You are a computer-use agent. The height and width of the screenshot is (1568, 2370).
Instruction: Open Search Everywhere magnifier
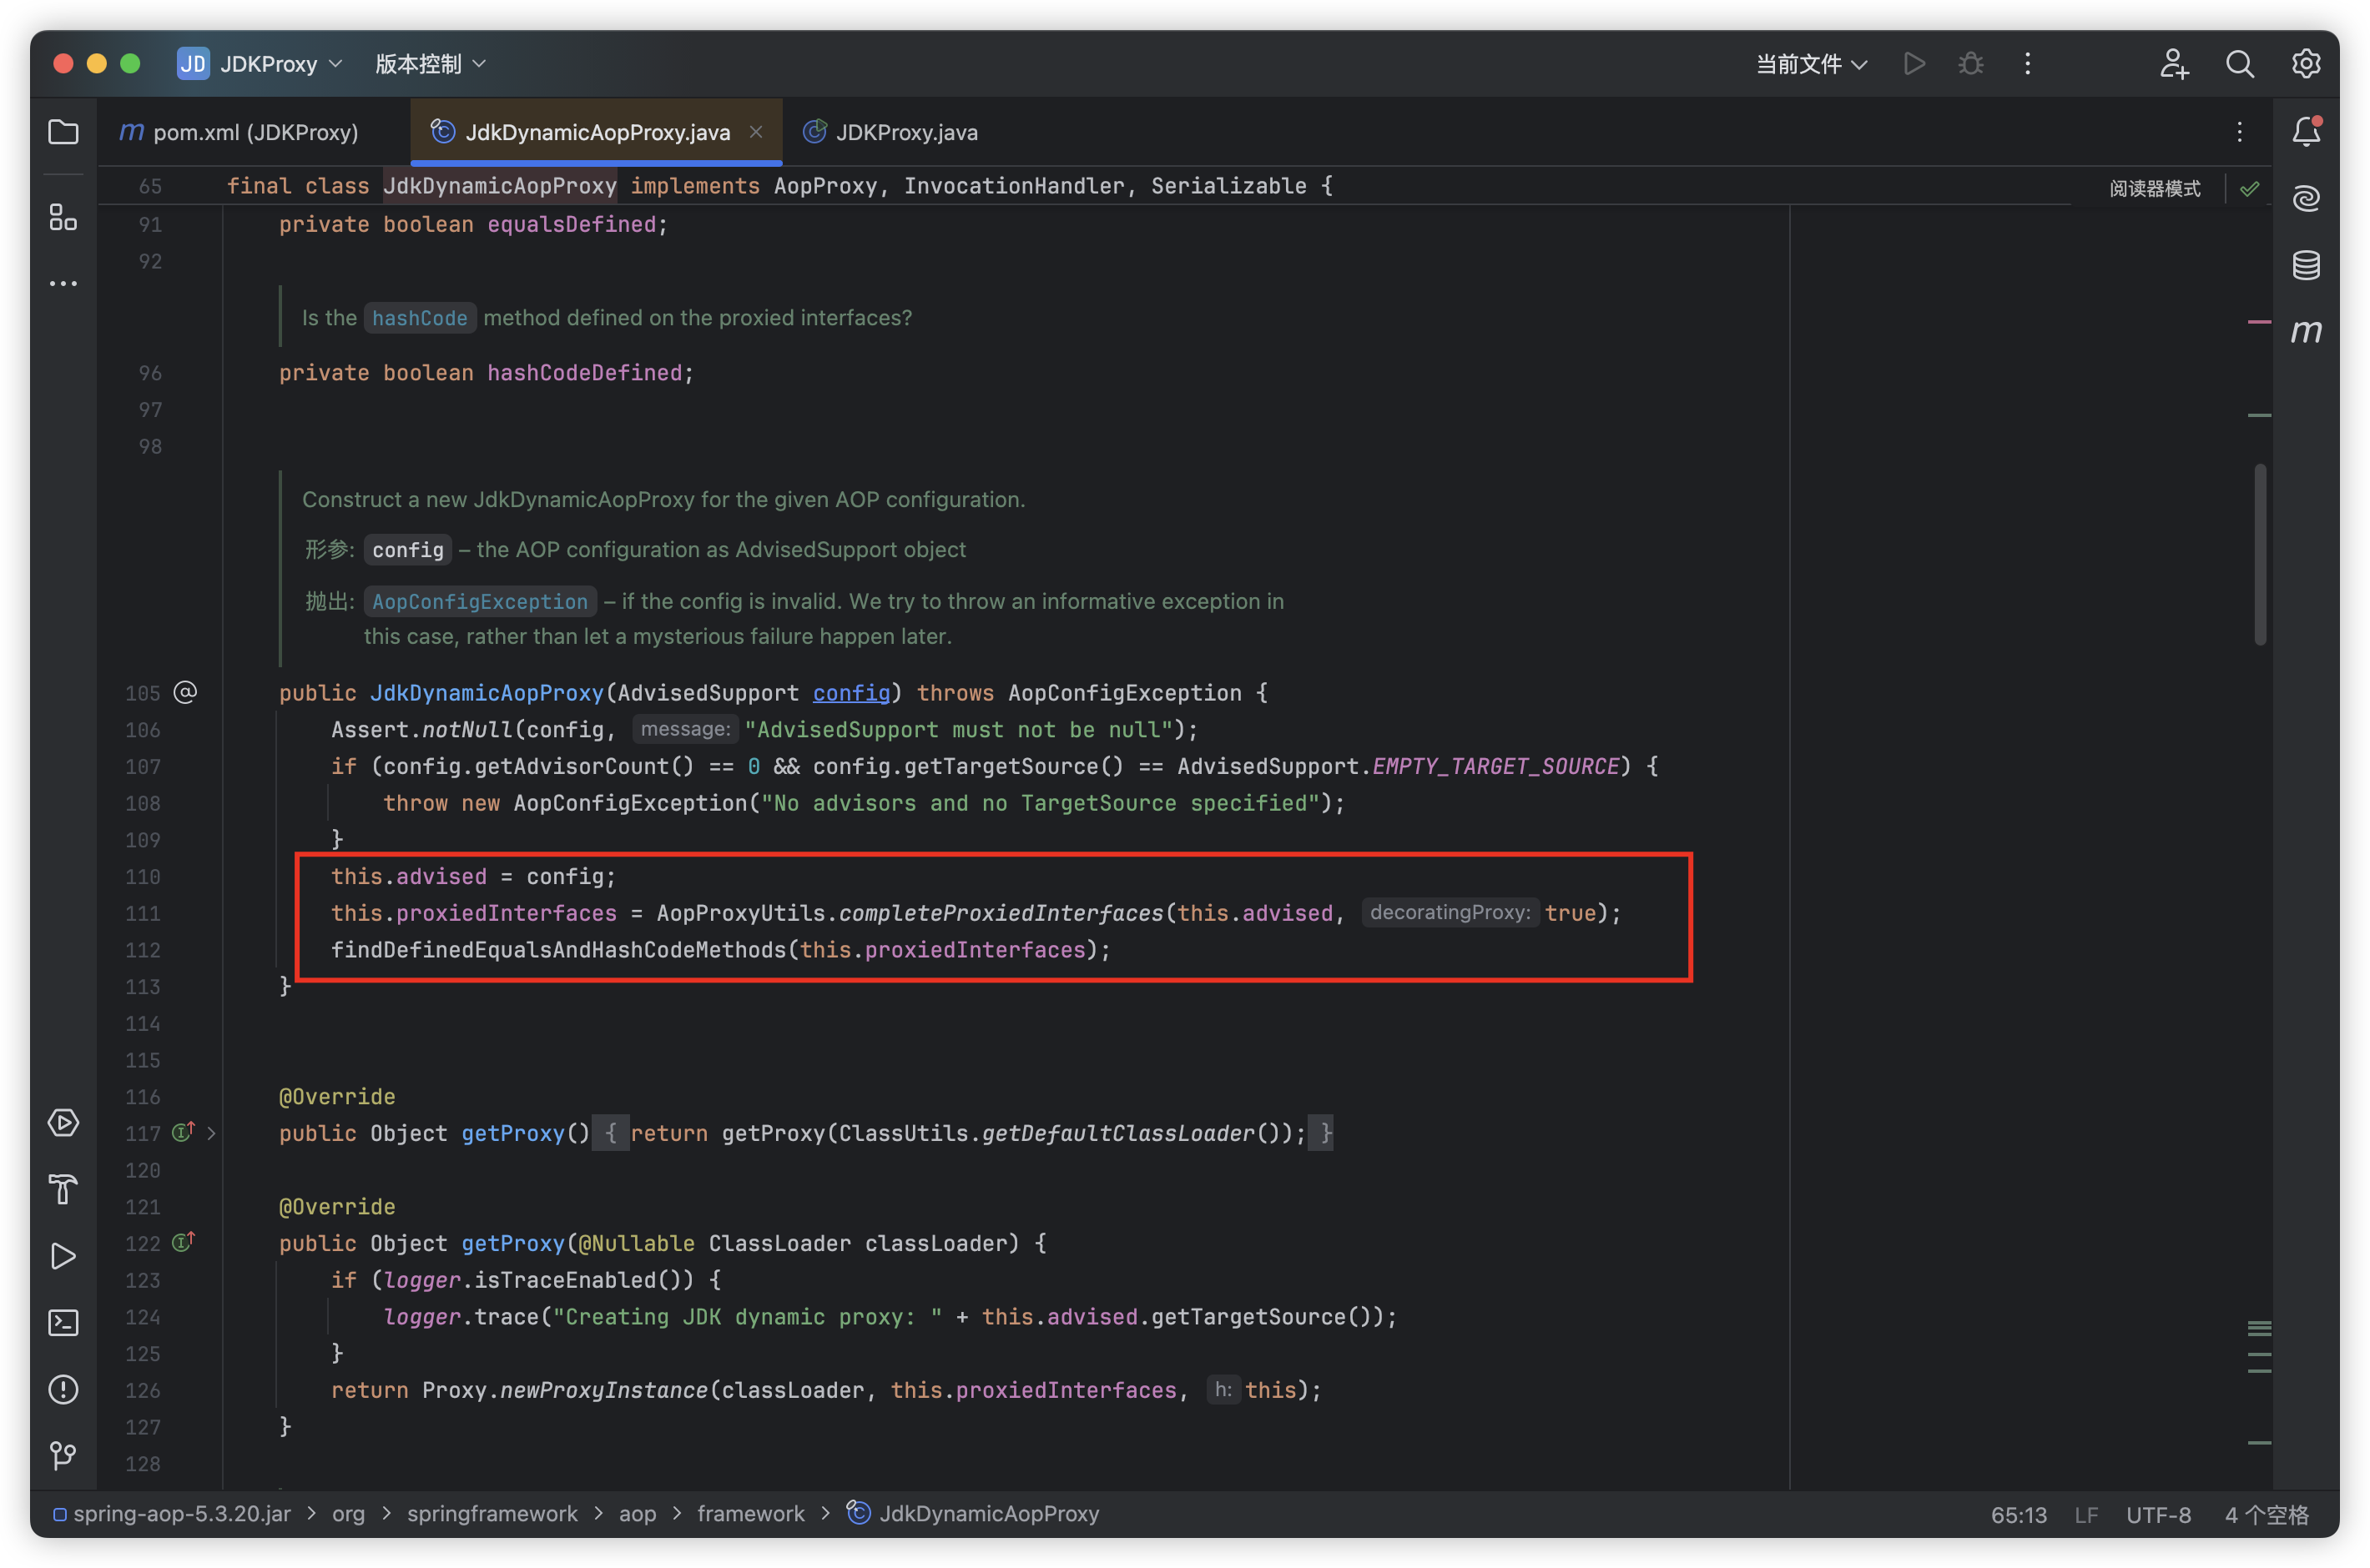2240,64
